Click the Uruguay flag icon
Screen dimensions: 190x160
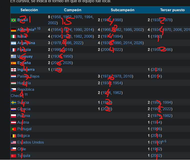(13, 56)
